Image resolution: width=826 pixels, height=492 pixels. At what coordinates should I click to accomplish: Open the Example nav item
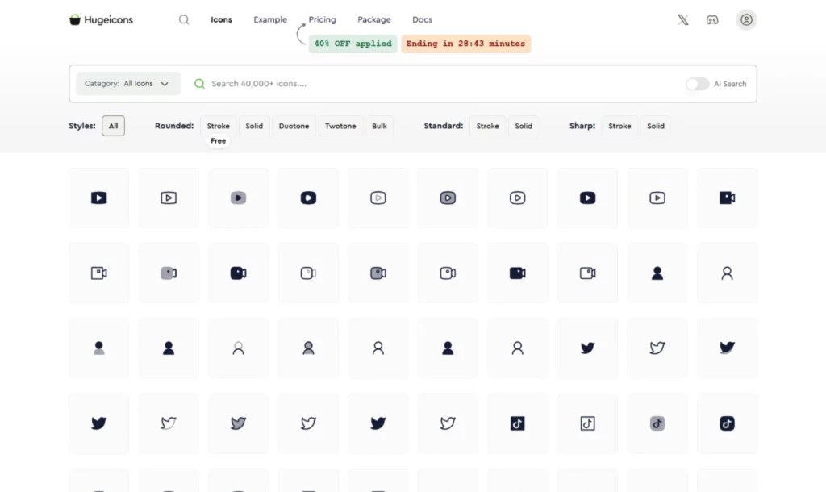click(270, 19)
